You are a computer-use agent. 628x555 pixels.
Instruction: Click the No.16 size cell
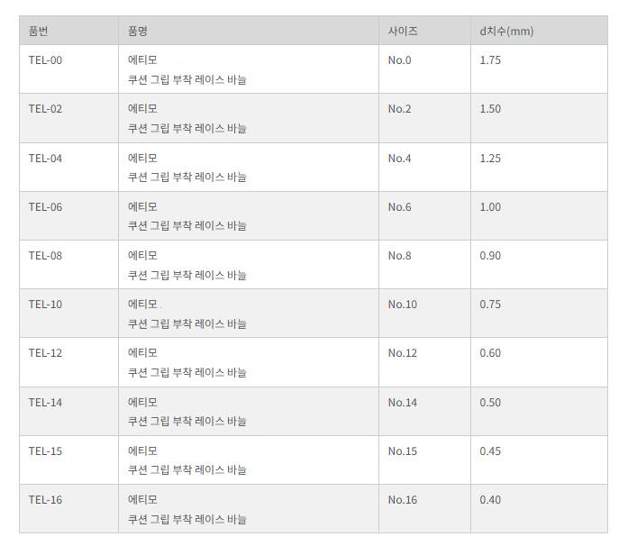pyautogui.click(x=424, y=508)
